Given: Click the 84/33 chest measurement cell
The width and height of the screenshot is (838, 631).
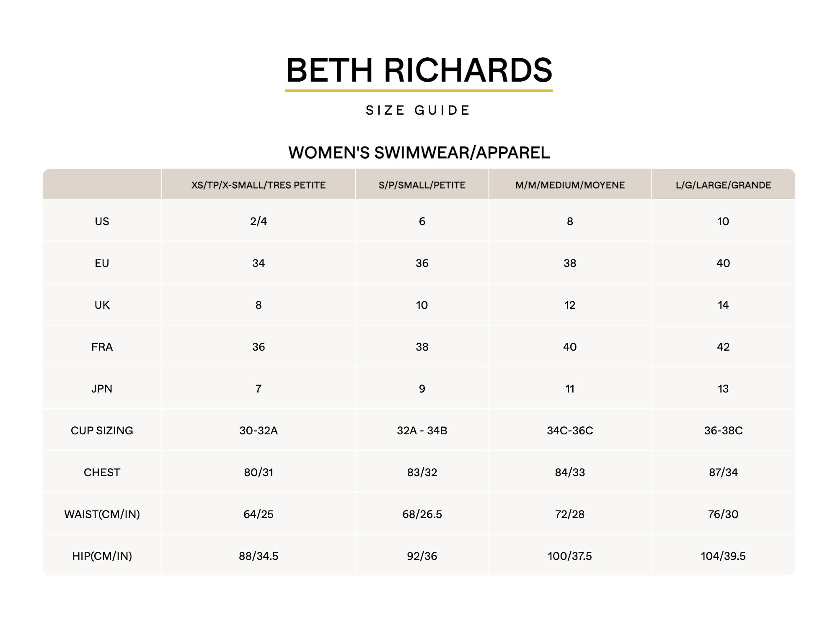Looking at the screenshot, I should [x=570, y=472].
